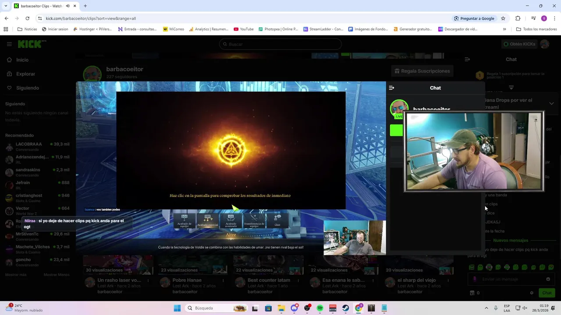Open recommended channel LACOBRAAA
The height and width of the screenshot is (315, 561).
37,147
